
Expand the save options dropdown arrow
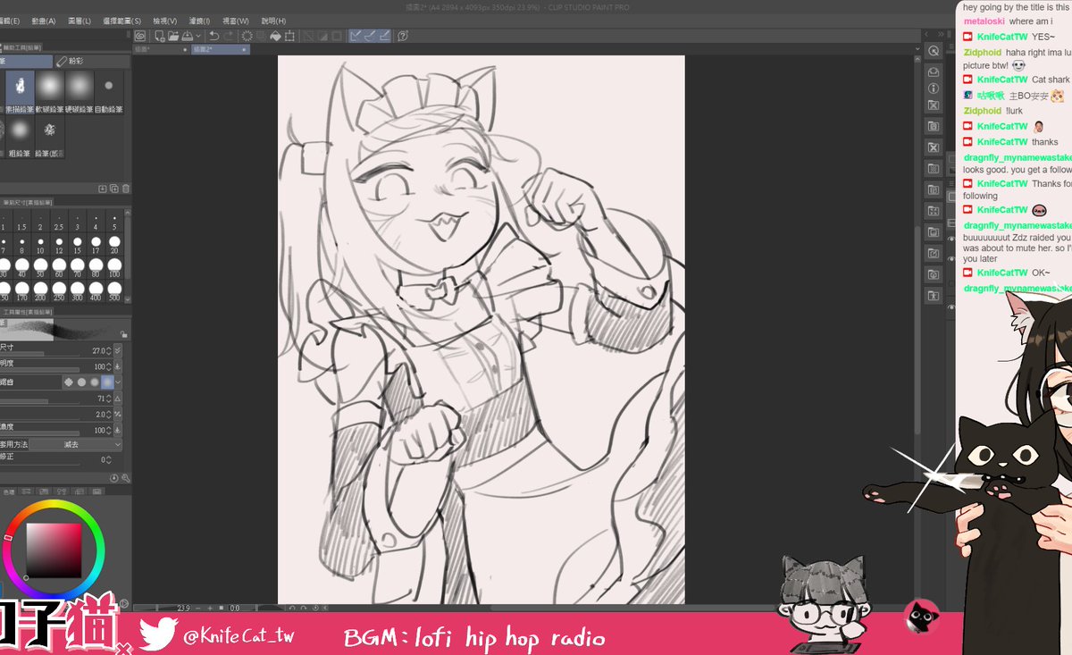[x=198, y=36]
